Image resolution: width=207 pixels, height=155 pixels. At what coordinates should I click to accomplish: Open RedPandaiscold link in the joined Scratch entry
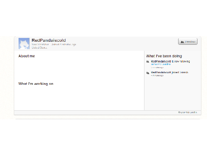(x=161, y=72)
